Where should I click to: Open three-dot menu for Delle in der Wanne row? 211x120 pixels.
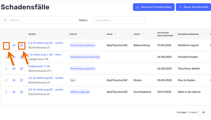click(x=6, y=92)
